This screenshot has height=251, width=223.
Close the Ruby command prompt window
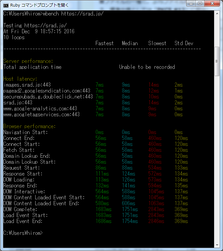tap(212, 4)
